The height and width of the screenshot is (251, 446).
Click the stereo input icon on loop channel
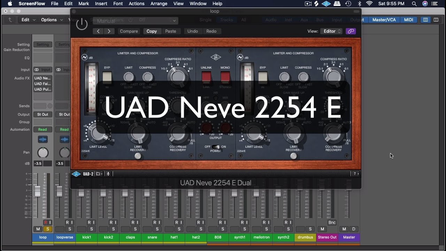click(x=37, y=70)
